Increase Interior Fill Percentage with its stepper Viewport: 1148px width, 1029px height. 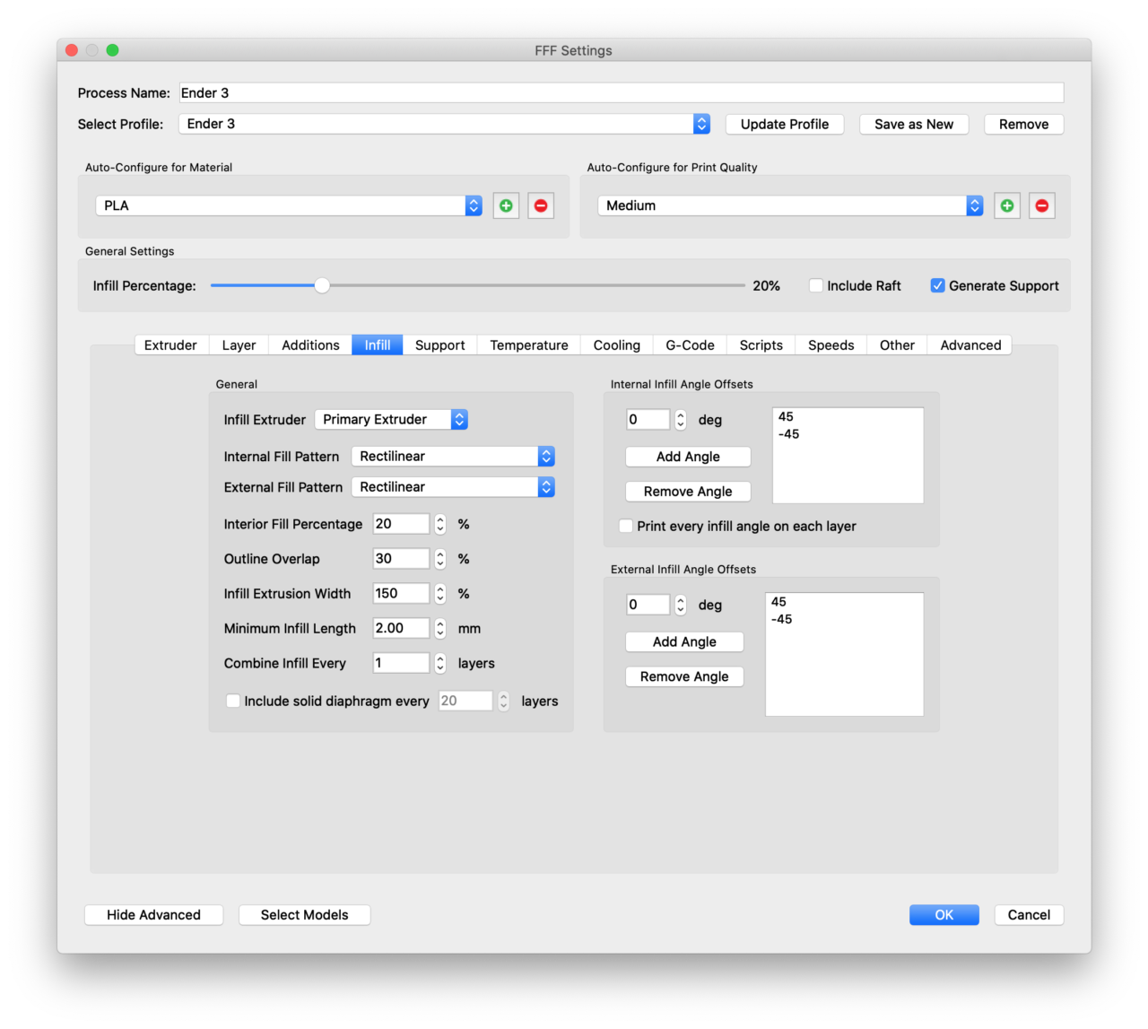(439, 519)
